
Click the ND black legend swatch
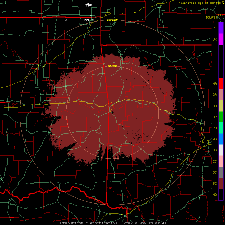point(221,194)
